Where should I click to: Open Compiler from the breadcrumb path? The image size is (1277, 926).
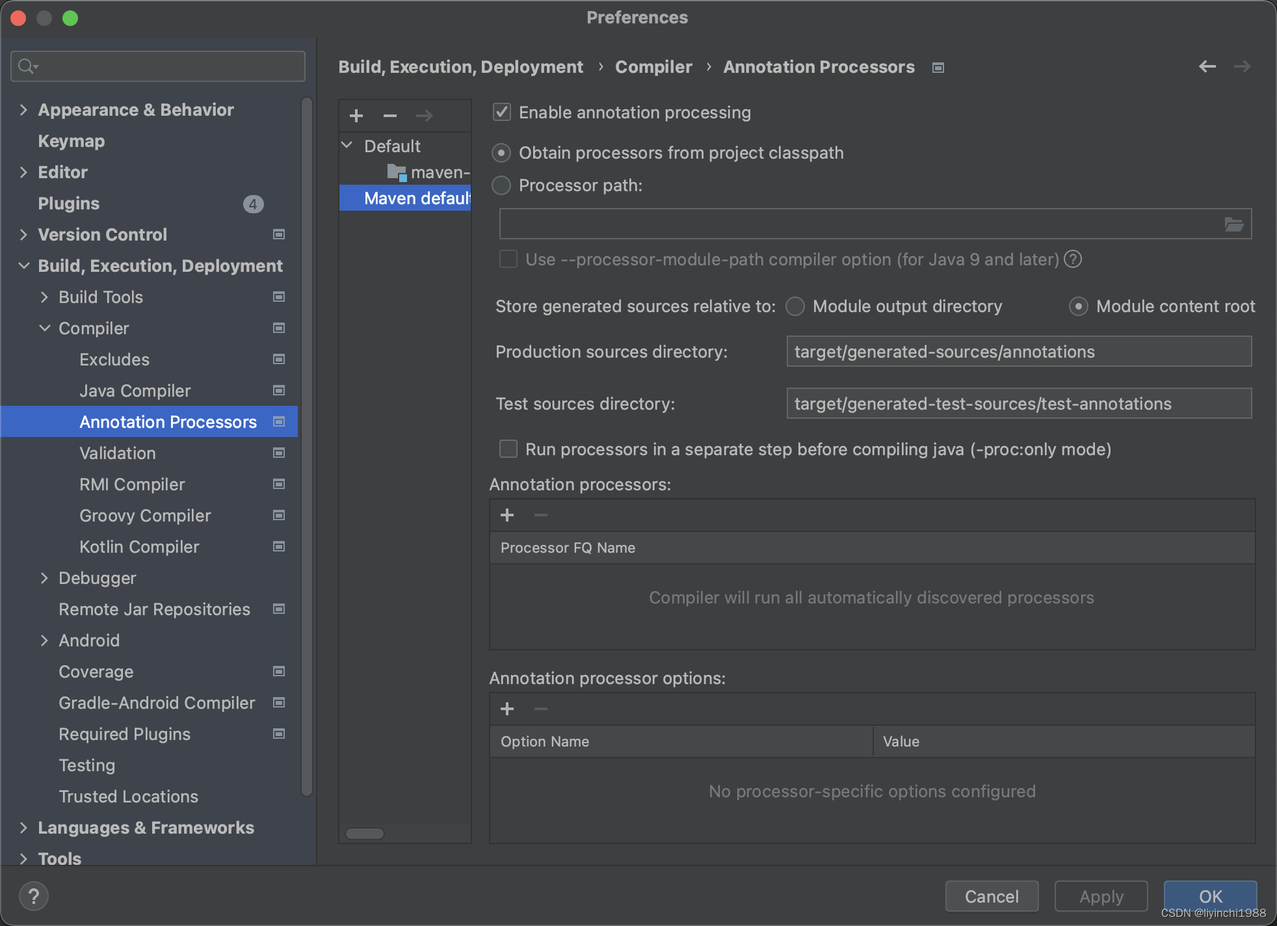(x=653, y=66)
